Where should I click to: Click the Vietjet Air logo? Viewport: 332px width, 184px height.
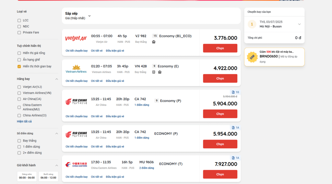point(76,38)
